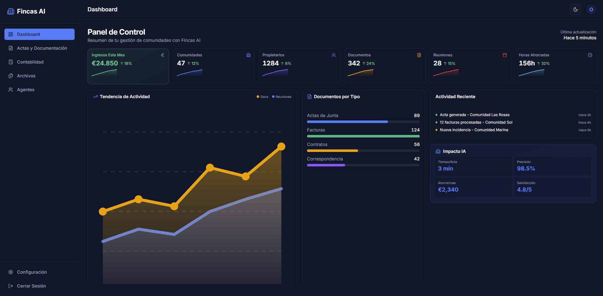
Task: Open the user profile avatar
Action: [591, 9]
